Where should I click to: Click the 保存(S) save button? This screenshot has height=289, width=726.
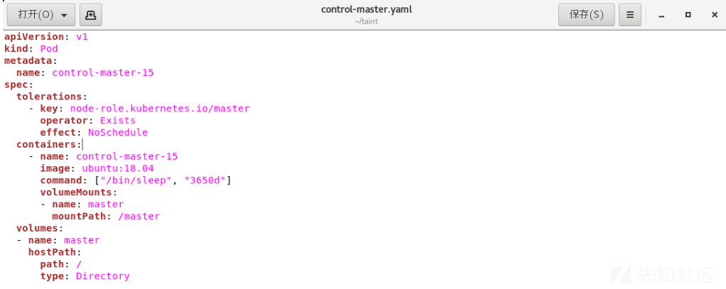(586, 15)
